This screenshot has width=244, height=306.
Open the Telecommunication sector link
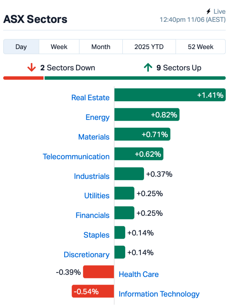click(x=76, y=157)
